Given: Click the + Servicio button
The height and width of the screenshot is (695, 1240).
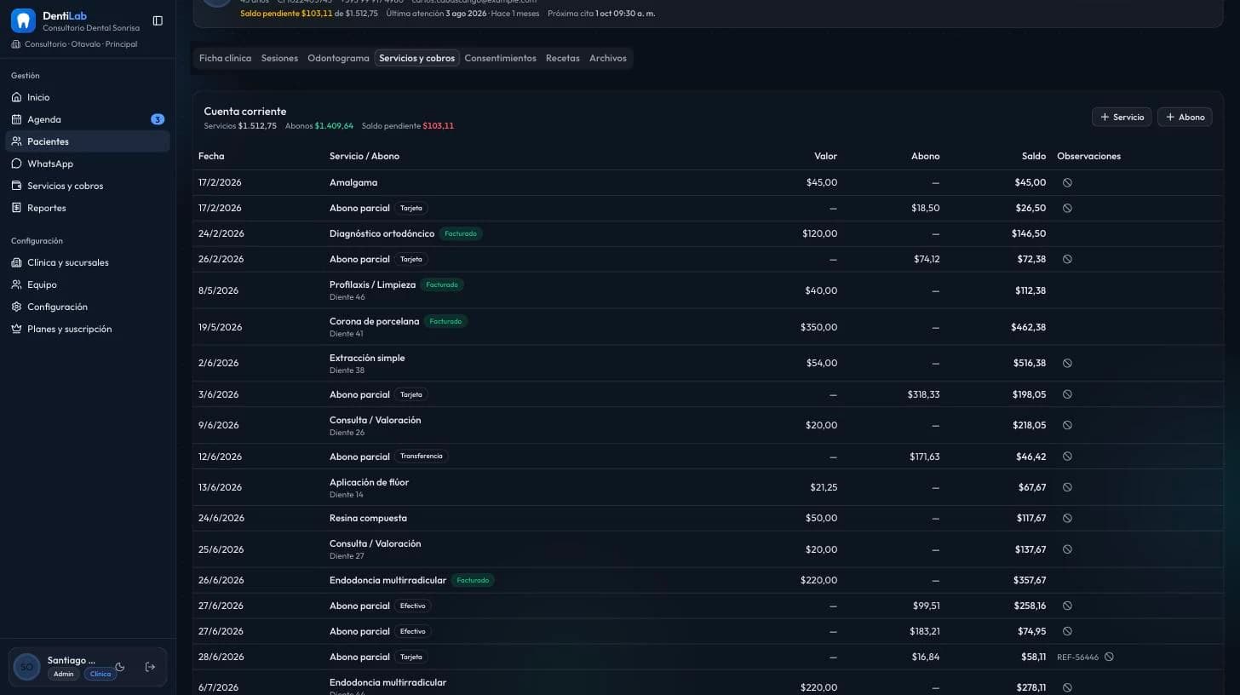Looking at the screenshot, I should tap(1122, 117).
